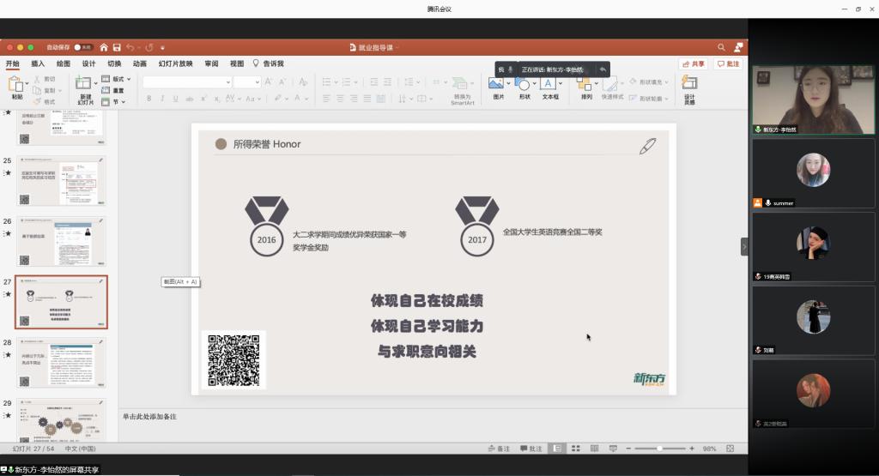Click the search magnifier in PowerPoint title bar

tap(722, 47)
